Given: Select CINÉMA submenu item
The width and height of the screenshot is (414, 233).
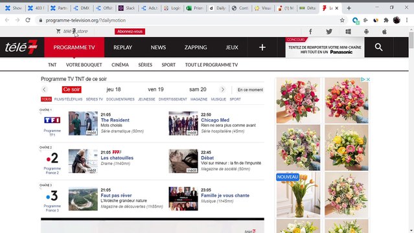Looking at the screenshot, I should point(120,65).
